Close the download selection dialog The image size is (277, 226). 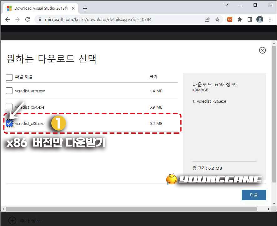click(x=262, y=50)
